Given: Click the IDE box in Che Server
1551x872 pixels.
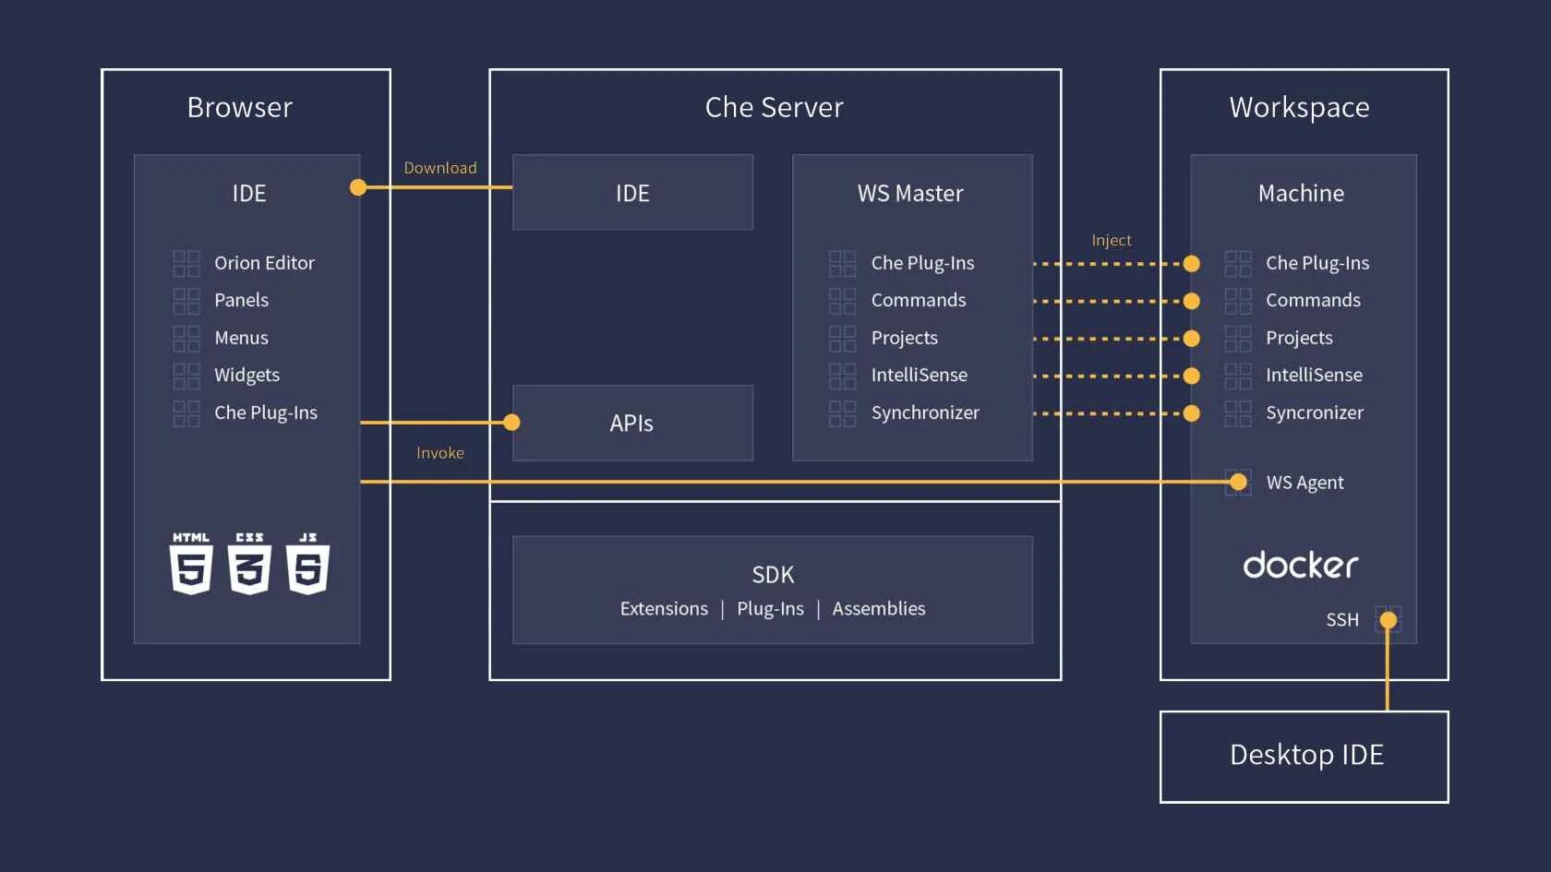Looking at the screenshot, I should tap(632, 192).
